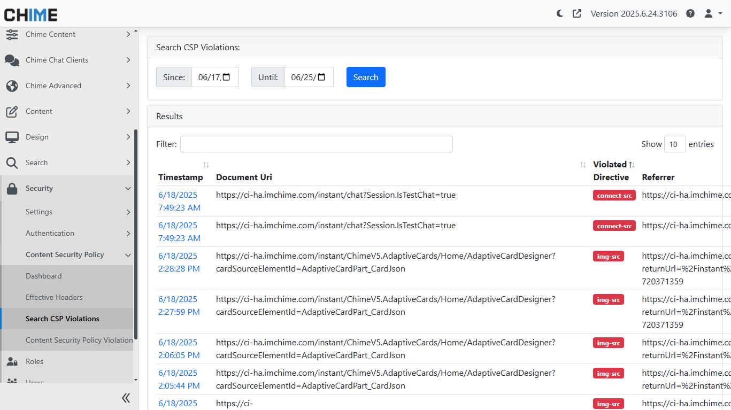Click the Referrer column header
The image size is (731, 410).
[658, 177]
